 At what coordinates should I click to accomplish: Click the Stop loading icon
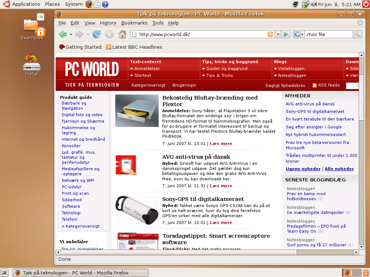(x=109, y=35)
